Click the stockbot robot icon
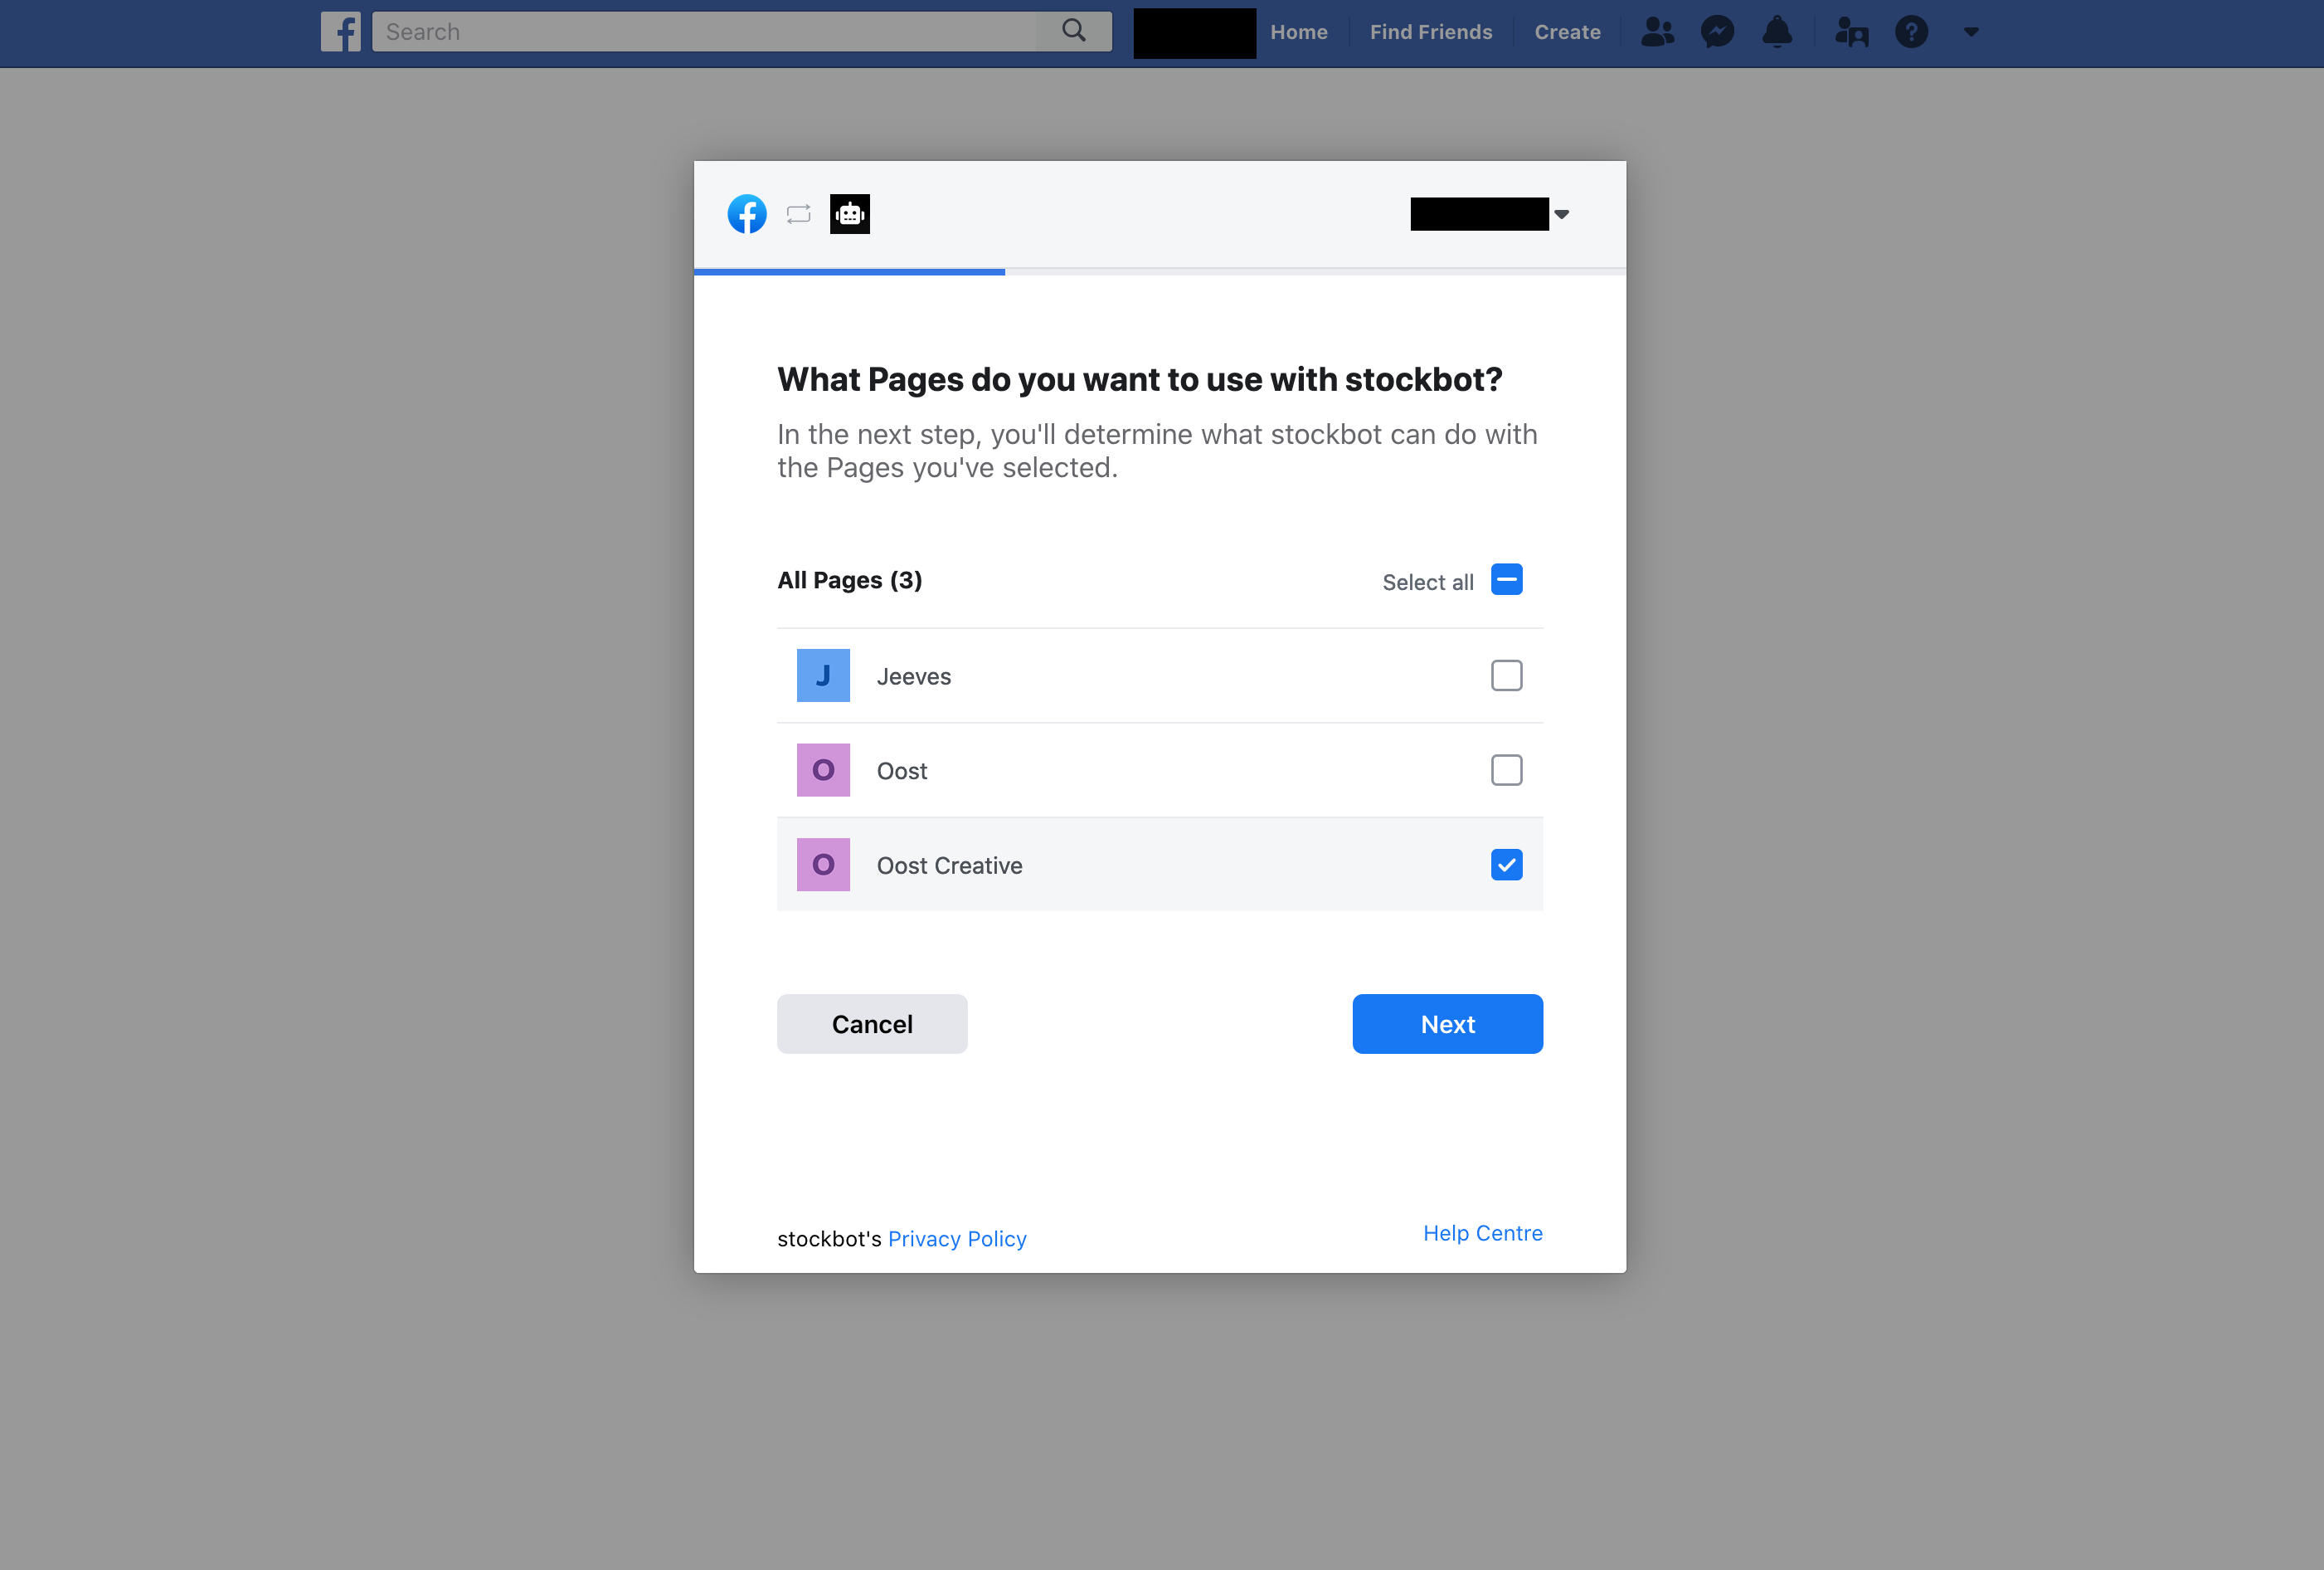 pyautogui.click(x=850, y=214)
